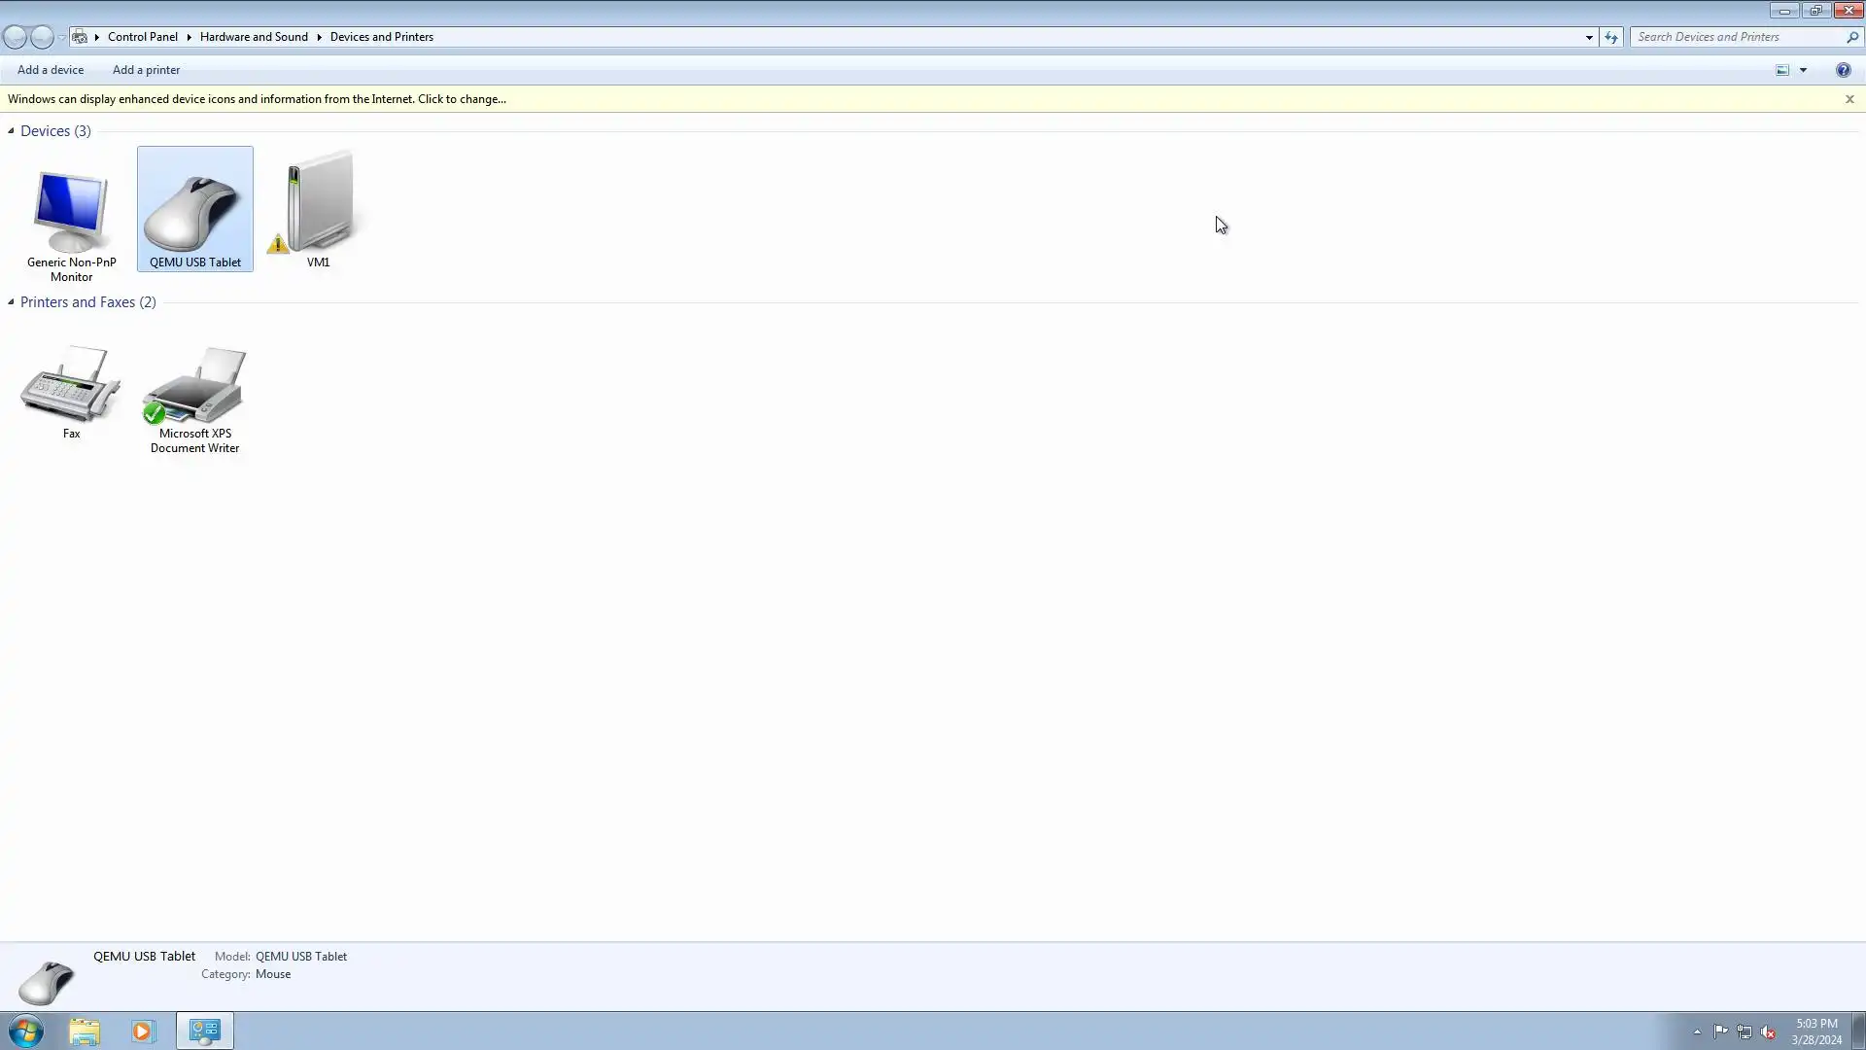
Task: Go to Hardware and Sound breadcrumb
Action: [x=254, y=37]
